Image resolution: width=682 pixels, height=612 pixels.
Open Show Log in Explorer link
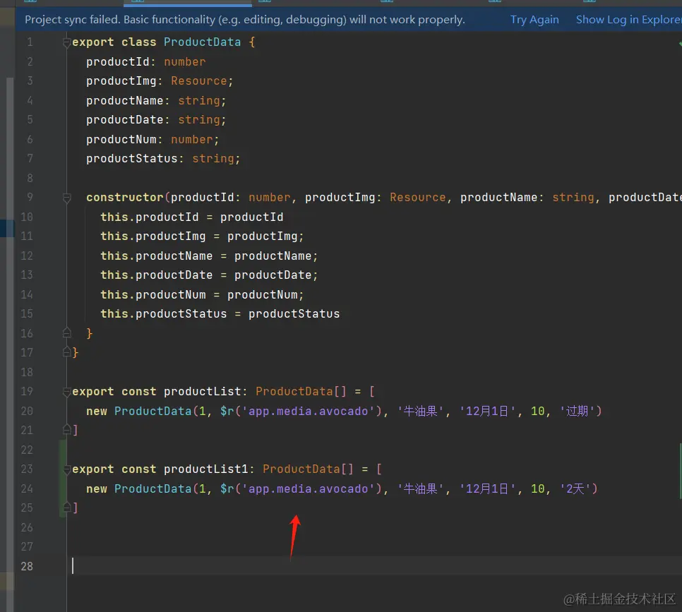click(x=628, y=20)
